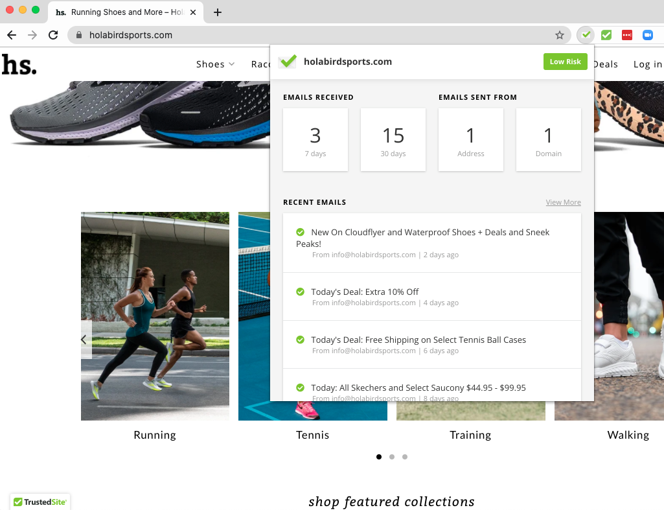Click the 3 emails in 7 days card
Viewport: 664px width, 510px height.
pyautogui.click(x=315, y=140)
